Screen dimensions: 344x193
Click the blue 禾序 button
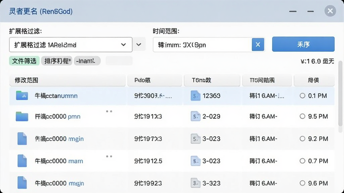tap(303, 44)
